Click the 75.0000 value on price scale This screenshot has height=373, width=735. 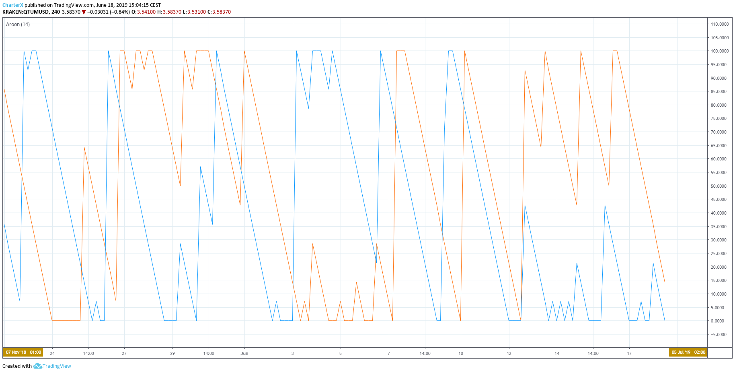719,118
